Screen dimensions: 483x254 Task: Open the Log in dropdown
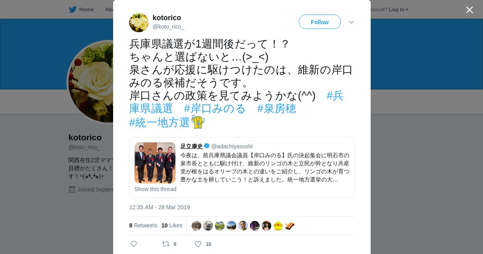tap(398, 10)
